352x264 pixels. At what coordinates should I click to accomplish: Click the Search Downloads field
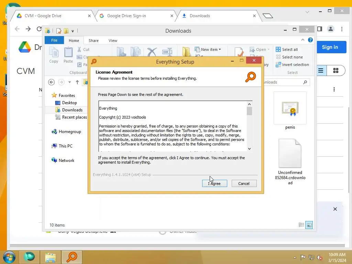(x=286, y=82)
